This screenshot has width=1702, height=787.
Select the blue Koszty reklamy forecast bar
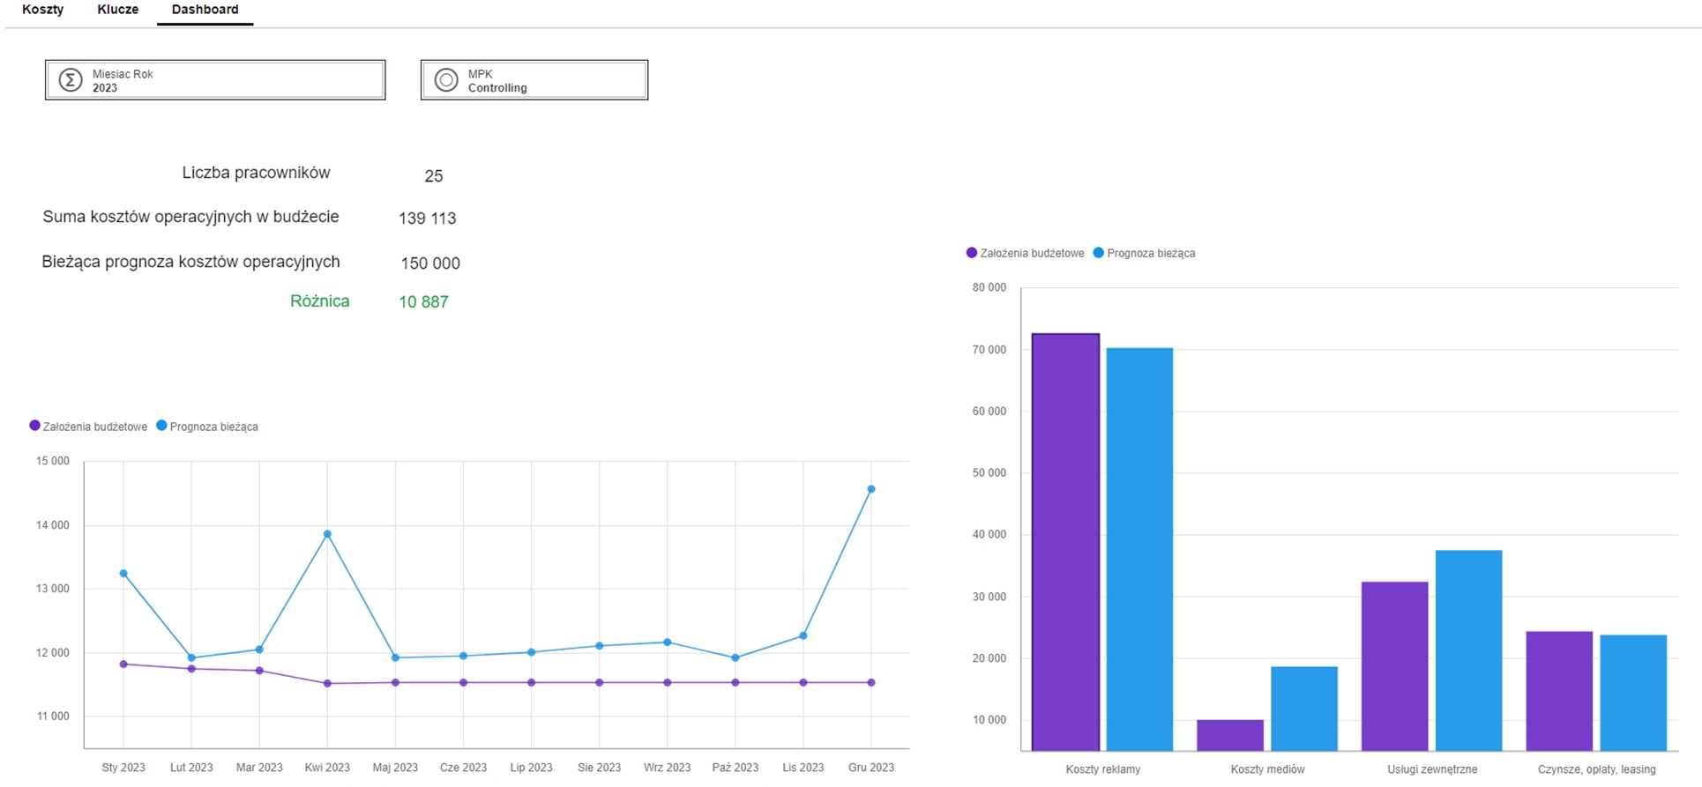1139,549
